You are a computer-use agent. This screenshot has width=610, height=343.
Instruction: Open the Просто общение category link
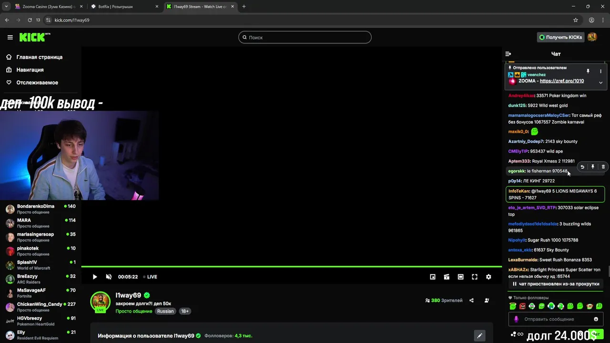[133, 311]
